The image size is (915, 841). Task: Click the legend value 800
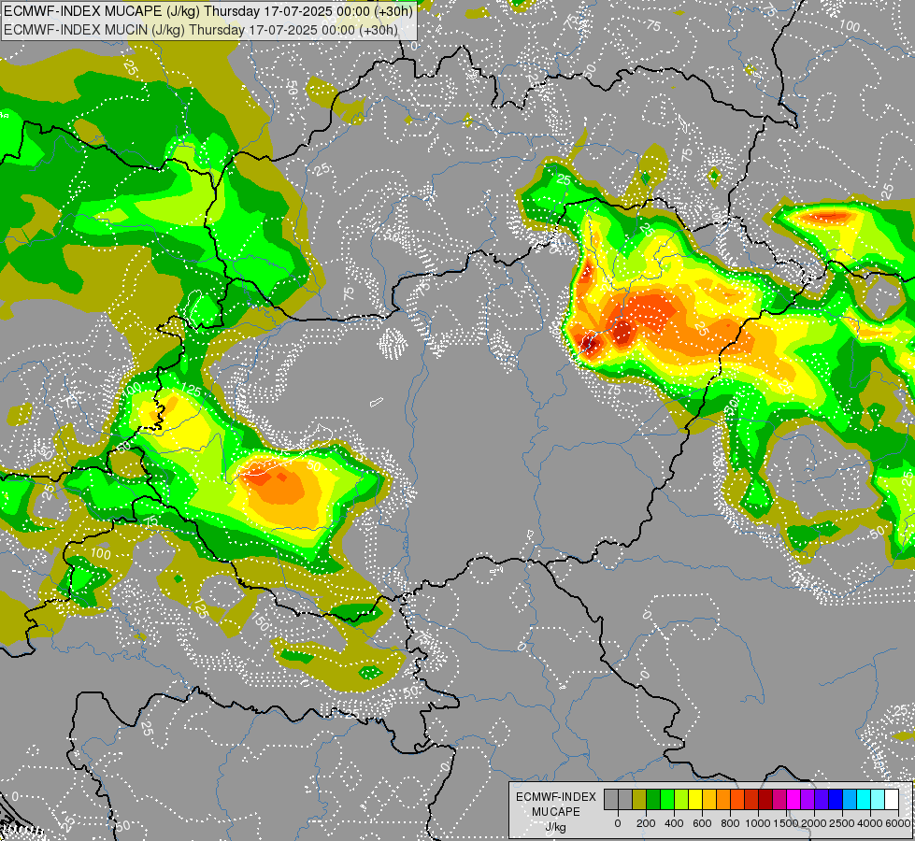point(730,823)
